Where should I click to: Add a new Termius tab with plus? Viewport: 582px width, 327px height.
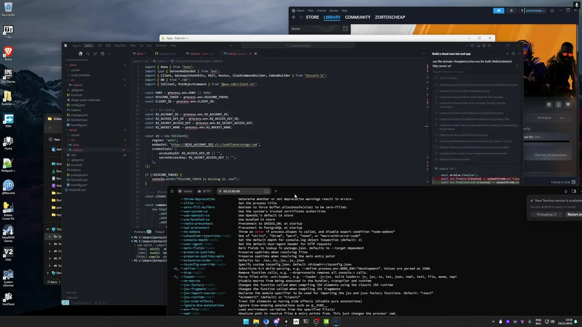click(x=276, y=191)
